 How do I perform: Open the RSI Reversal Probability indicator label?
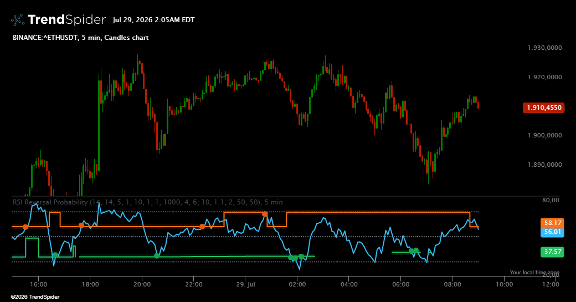148,202
